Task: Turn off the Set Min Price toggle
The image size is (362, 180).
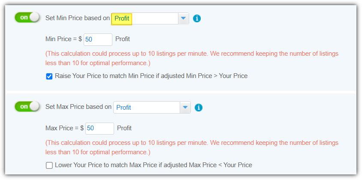Action: click(27, 18)
